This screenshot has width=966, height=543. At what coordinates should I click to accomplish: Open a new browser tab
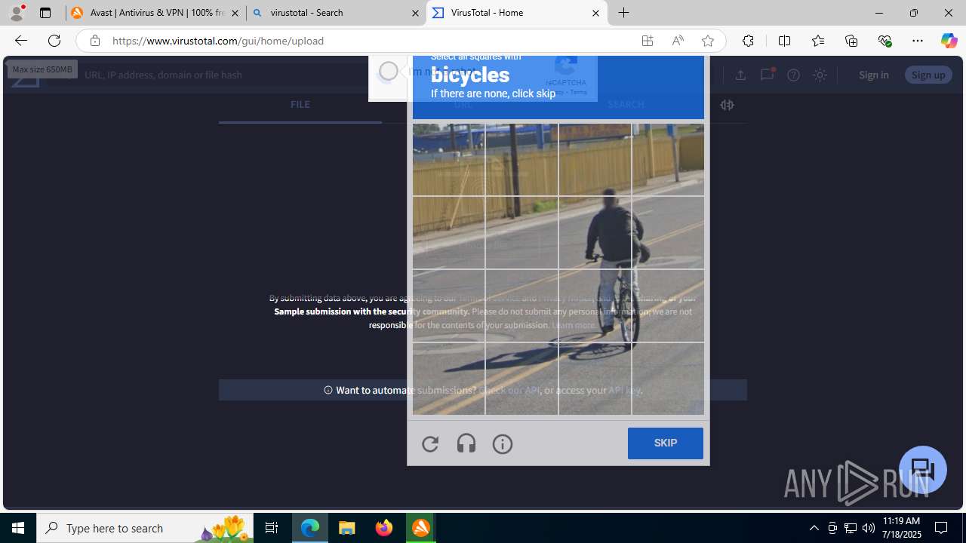tap(624, 13)
